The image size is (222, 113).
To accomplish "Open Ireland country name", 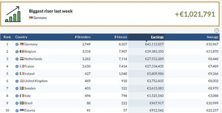I will (29, 74).
